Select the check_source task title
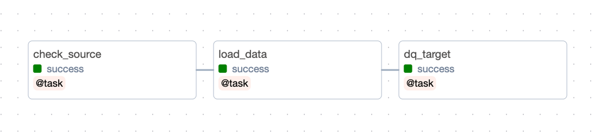The width and height of the screenshot is (599, 134). coord(67,54)
